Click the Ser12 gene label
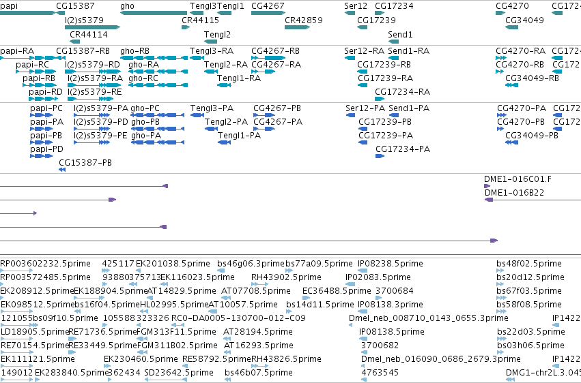 356,6
